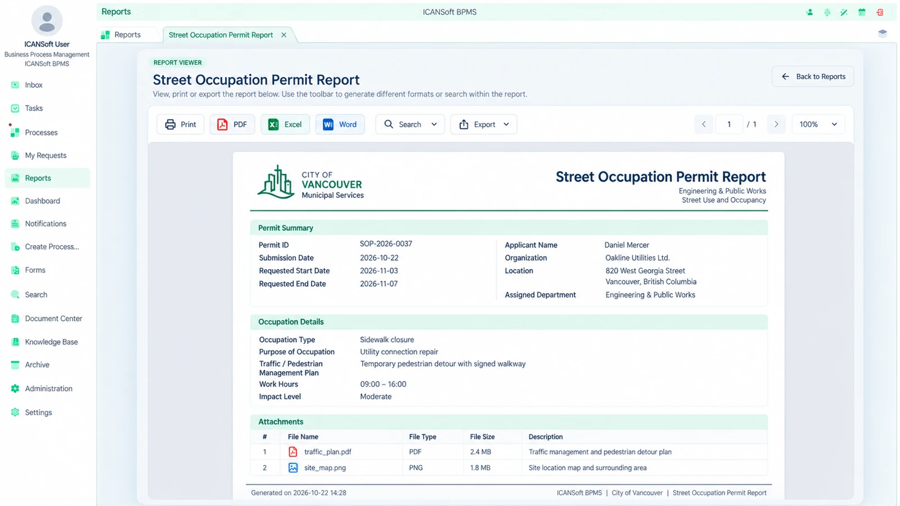Viewport: 900px width, 506px height.
Task: Click the site_map.png file name
Action: (x=325, y=468)
